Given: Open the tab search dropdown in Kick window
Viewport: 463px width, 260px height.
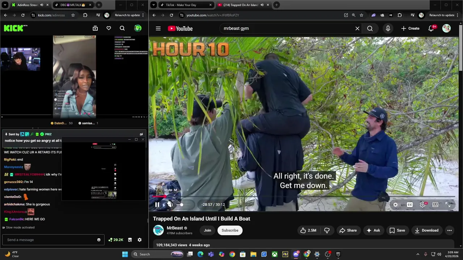Looking at the screenshot, I should pyautogui.click(x=5, y=5).
